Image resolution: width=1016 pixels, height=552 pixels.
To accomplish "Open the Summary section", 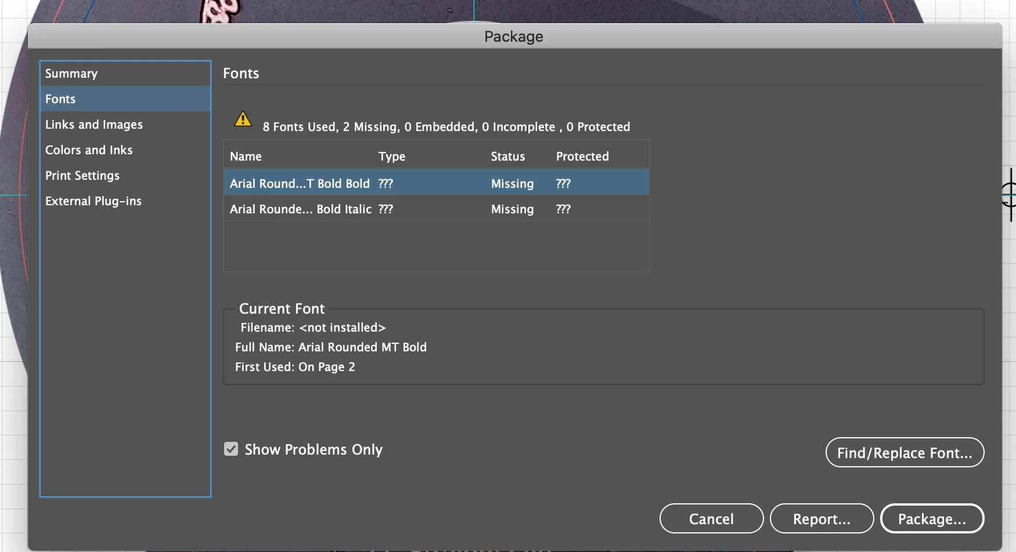I will [125, 74].
